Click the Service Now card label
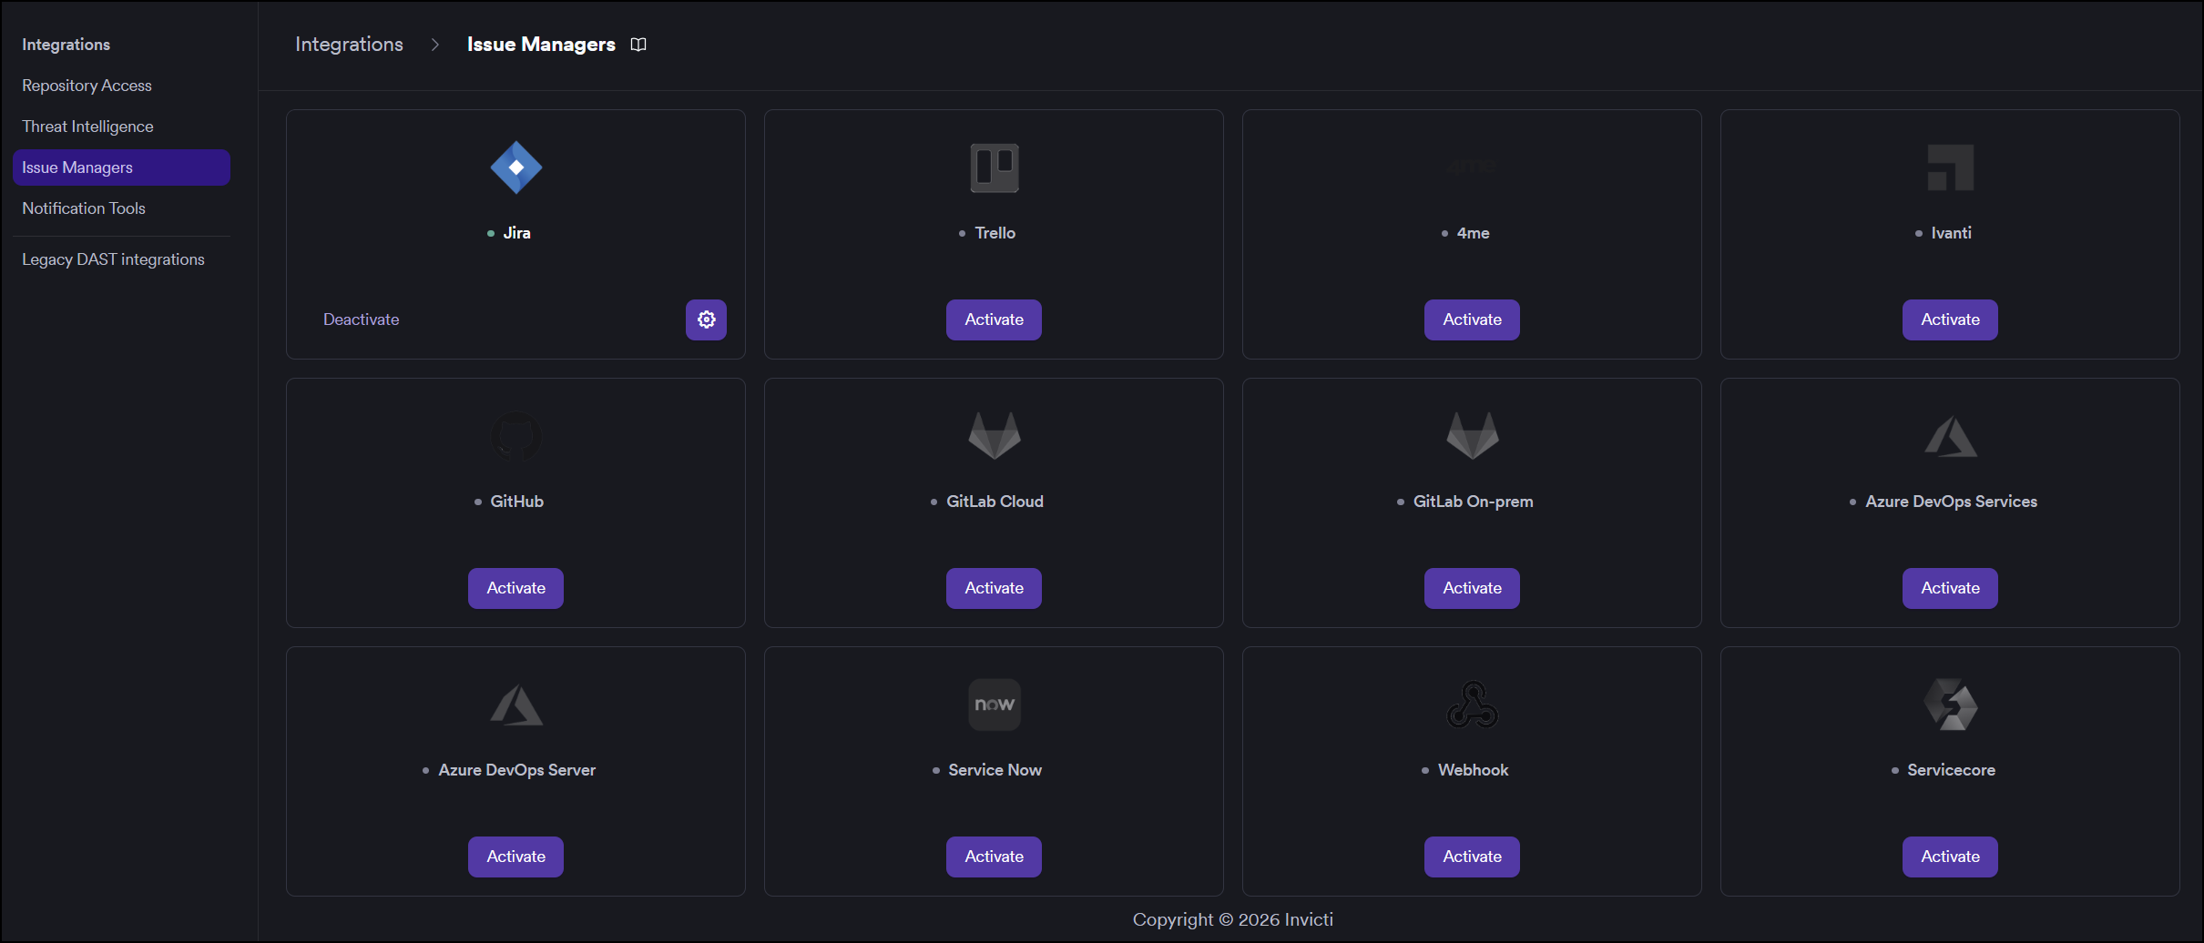 pos(995,770)
